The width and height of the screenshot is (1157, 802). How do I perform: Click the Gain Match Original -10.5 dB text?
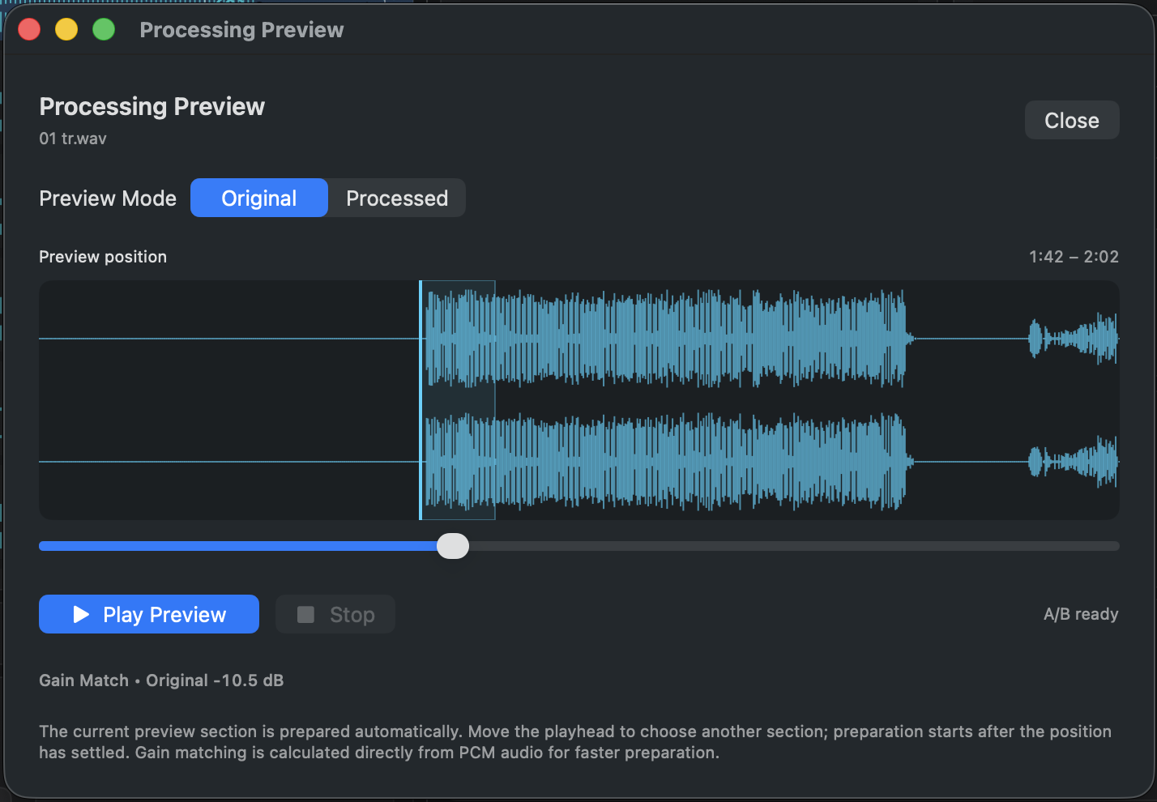pyautogui.click(x=161, y=680)
